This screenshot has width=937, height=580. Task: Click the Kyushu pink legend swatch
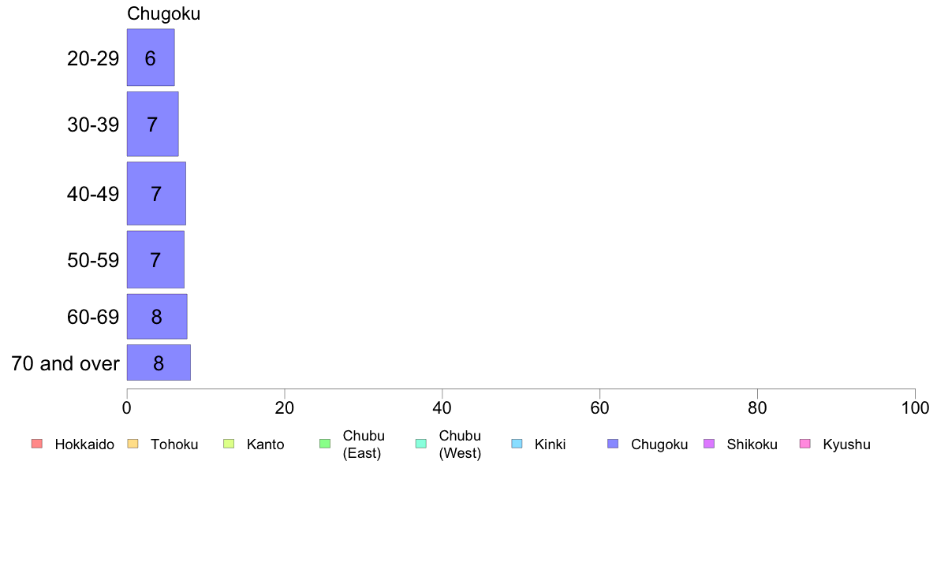(805, 444)
